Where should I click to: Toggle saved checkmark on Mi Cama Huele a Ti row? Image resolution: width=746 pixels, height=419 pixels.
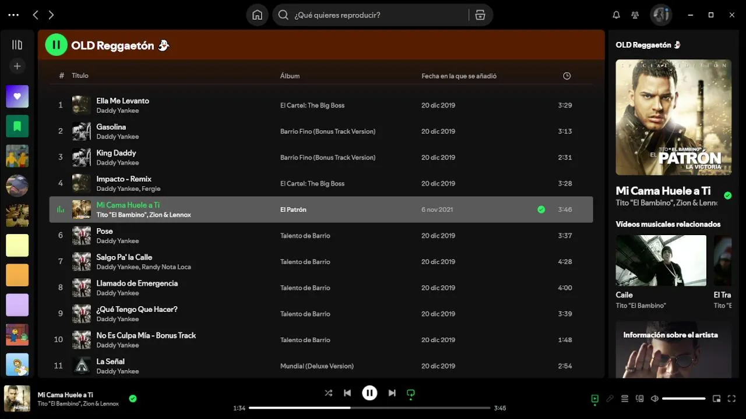tap(541, 210)
